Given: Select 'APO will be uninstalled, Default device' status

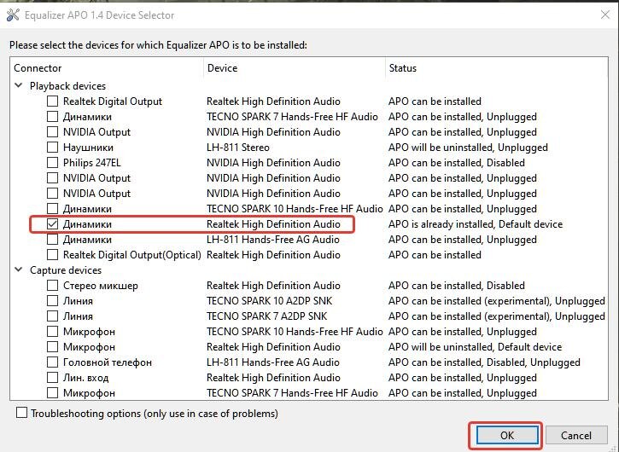Looking at the screenshot, I should point(475,347).
